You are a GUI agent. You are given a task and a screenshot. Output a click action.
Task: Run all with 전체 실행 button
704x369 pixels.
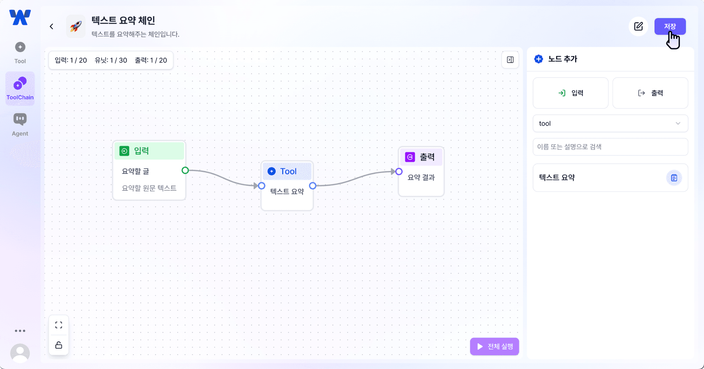pos(494,346)
